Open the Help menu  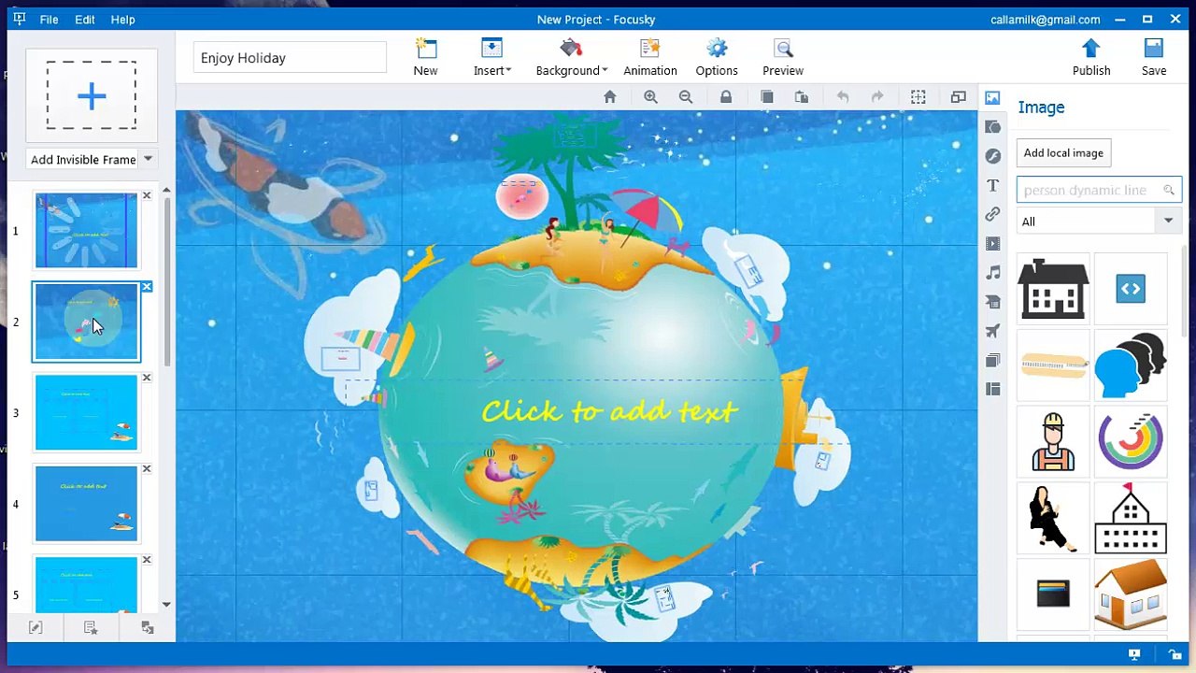pyautogui.click(x=122, y=20)
